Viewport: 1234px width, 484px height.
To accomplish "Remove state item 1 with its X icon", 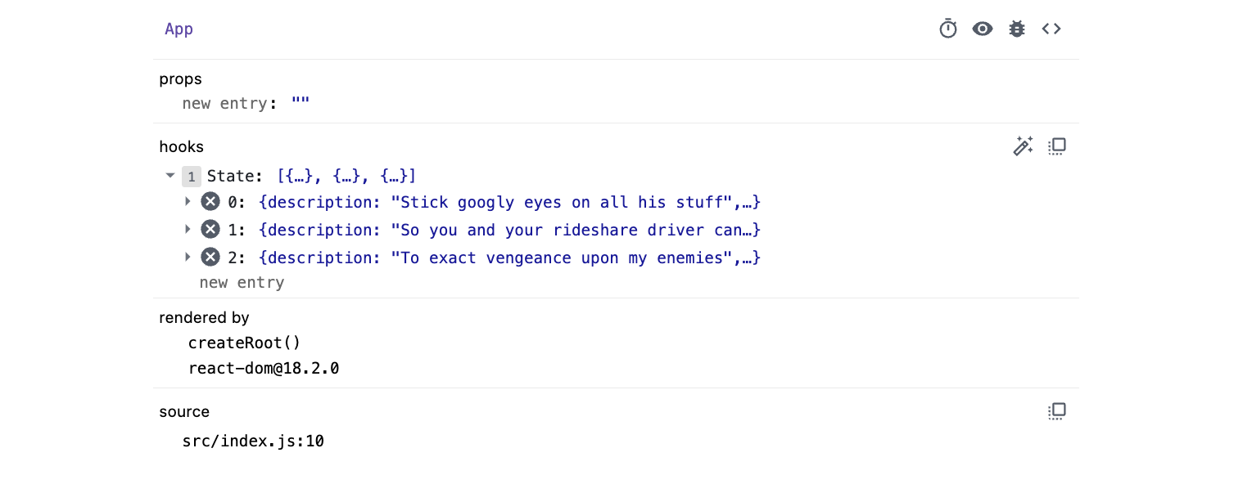I will point(210,230).
